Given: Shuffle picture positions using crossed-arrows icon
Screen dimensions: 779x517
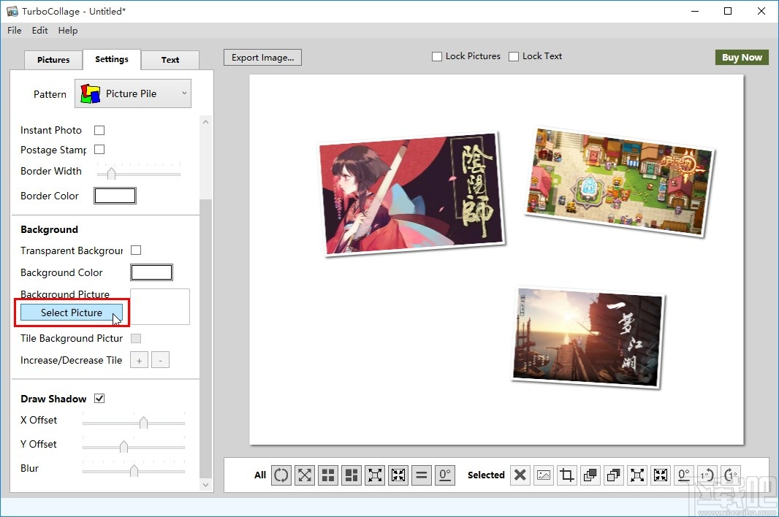Looking at the screenshot, I should point(305,475).
